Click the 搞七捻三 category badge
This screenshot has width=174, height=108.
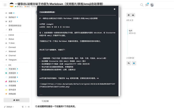pos(19,7)
